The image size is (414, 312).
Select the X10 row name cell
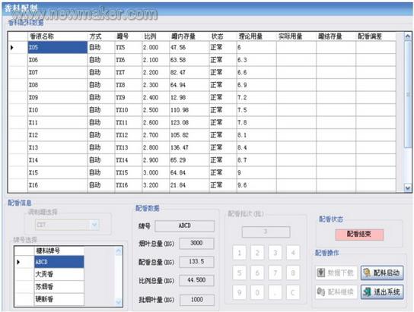[x=58, y=110]
